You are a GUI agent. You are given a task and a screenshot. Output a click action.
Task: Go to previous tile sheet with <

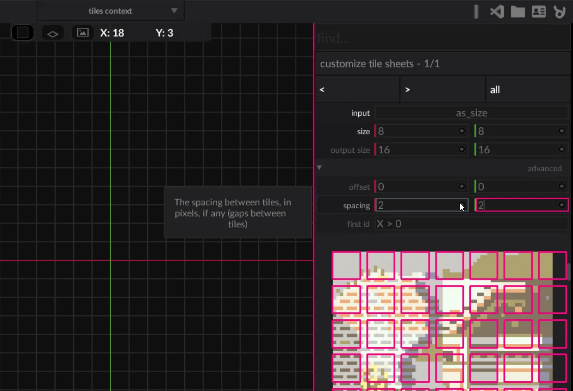[x=357, y=89]
